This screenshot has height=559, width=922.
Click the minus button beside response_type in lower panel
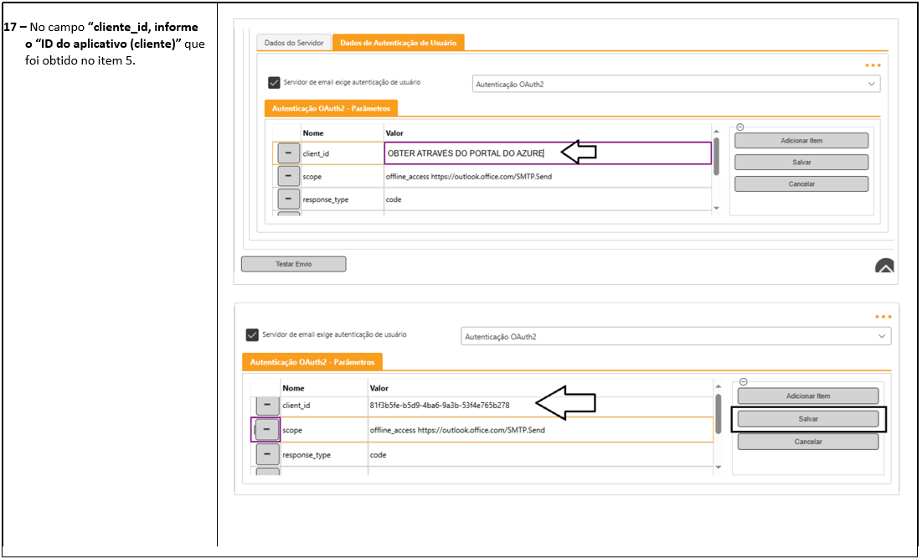[266, 454]
